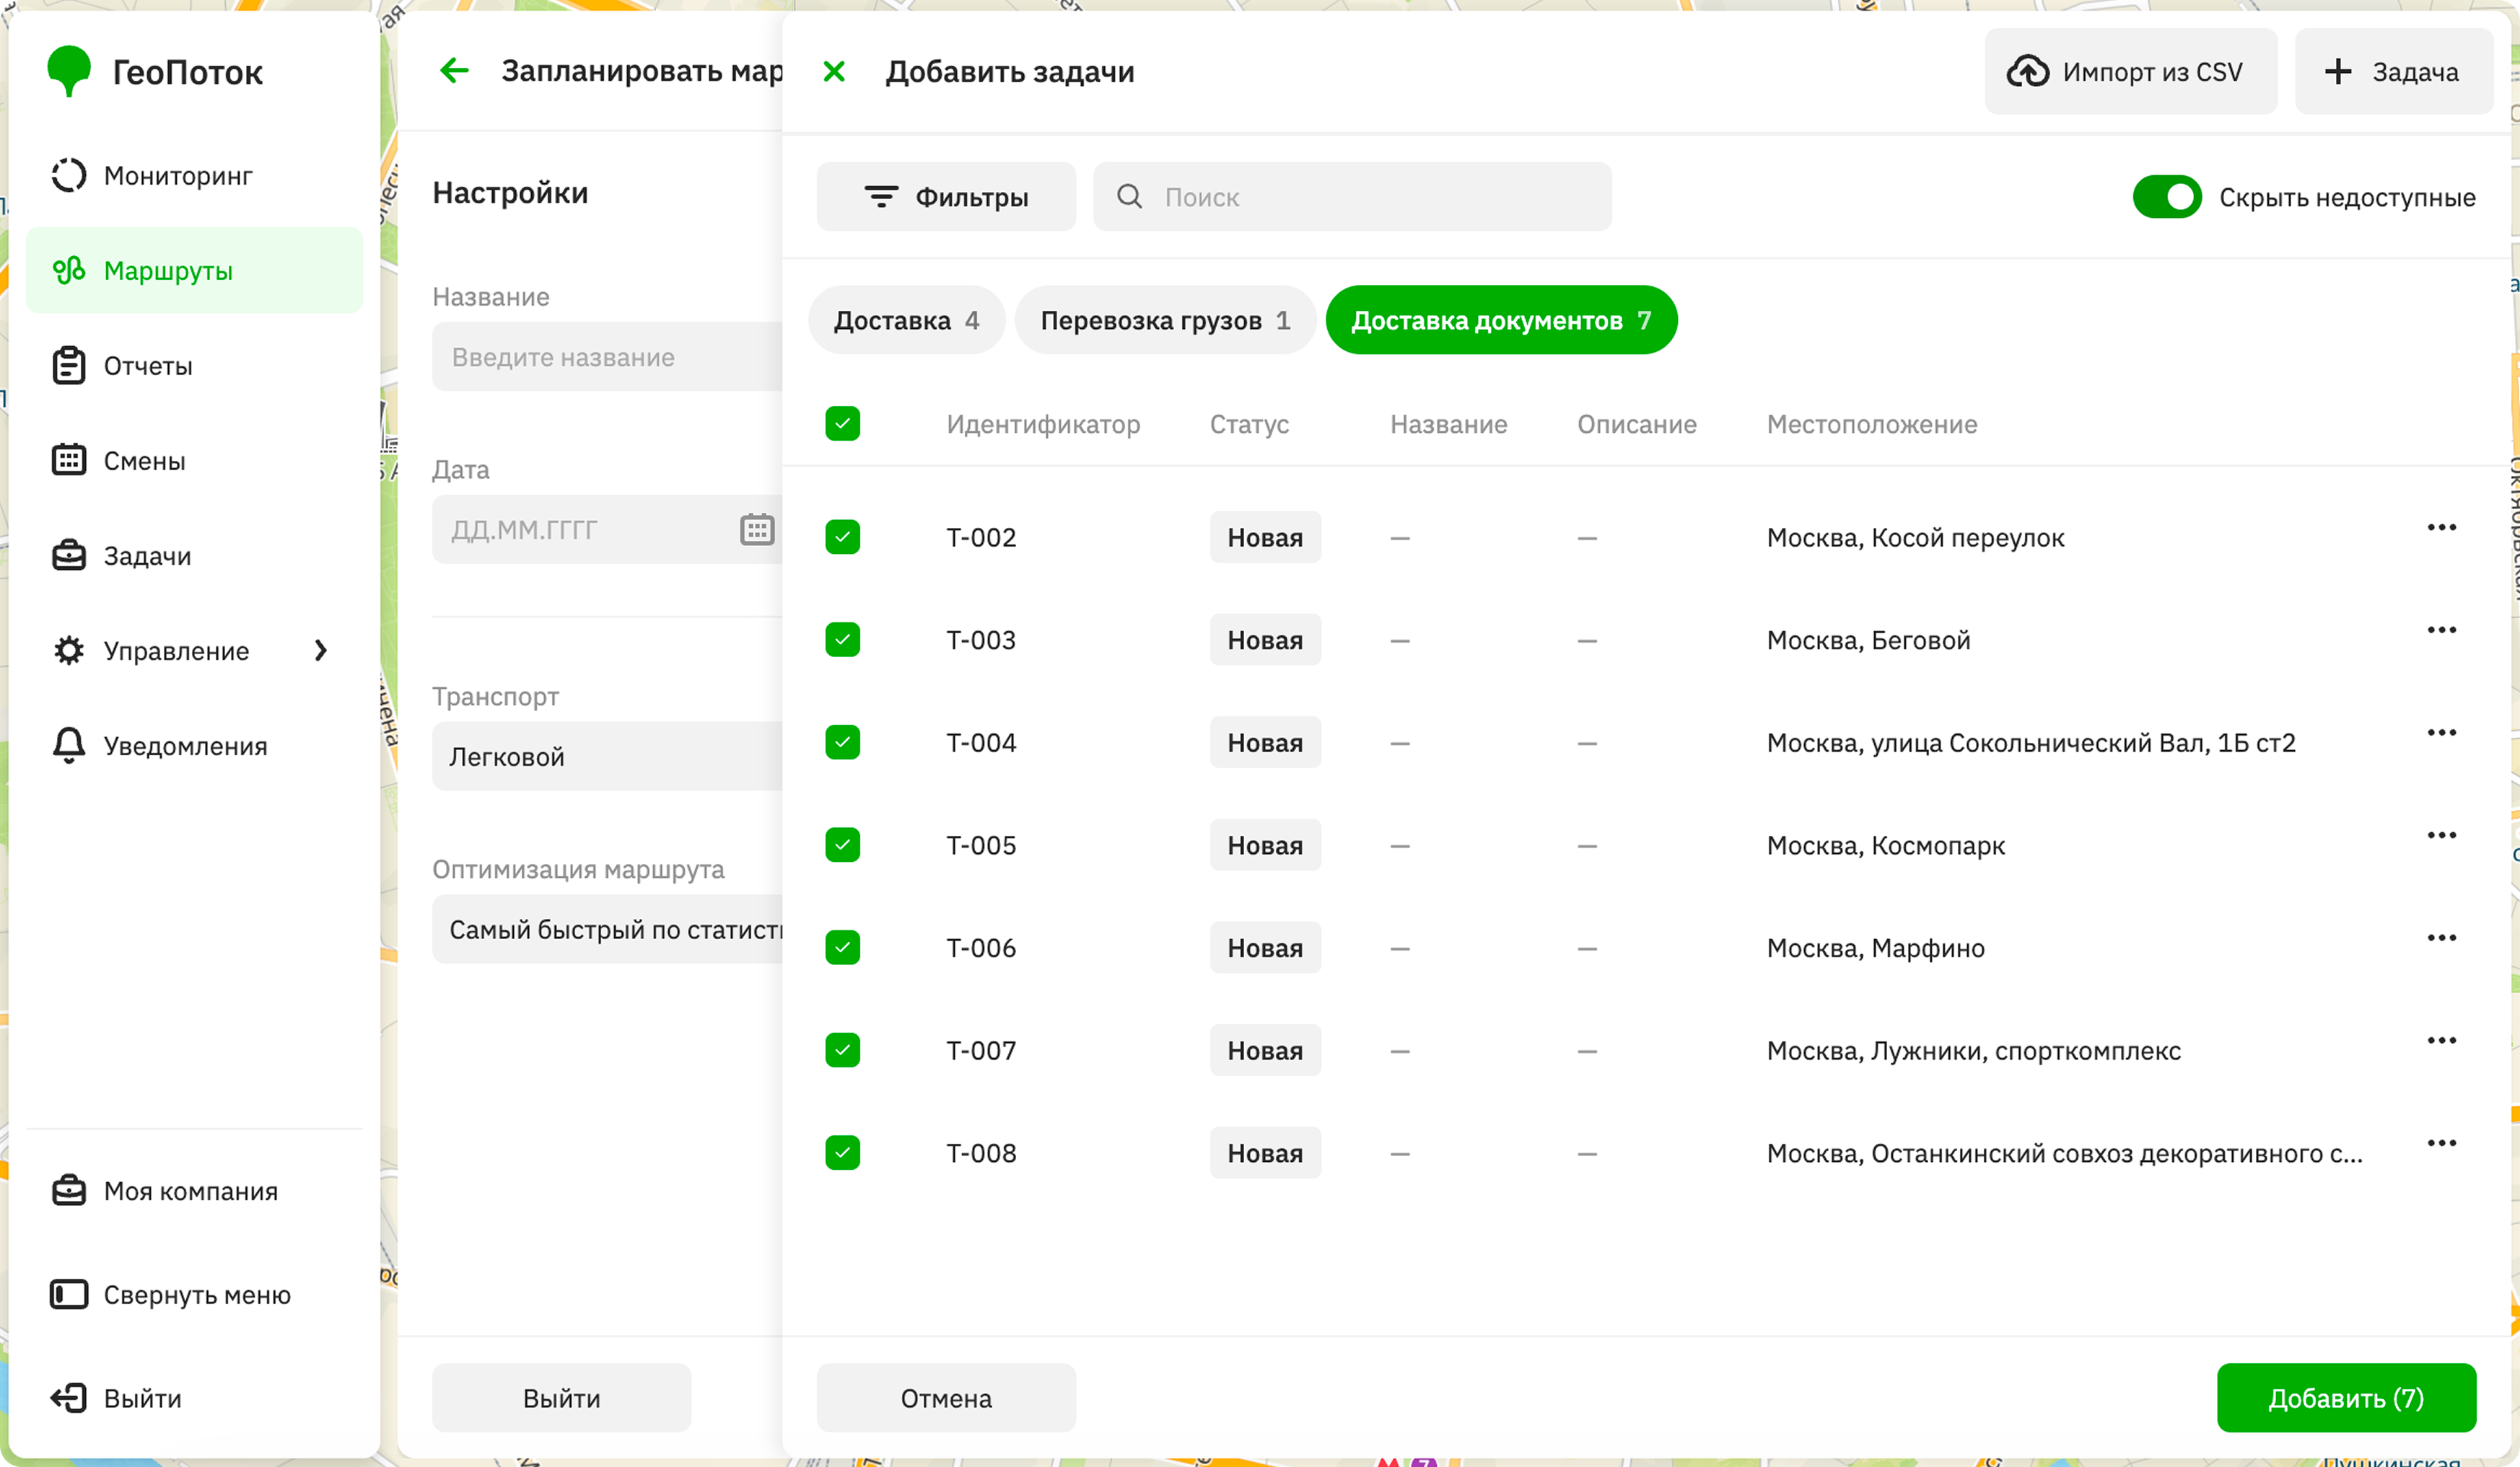2520x1467 pixels.
Task: Open the more-options menu for T-007
Action: pyautogui.click(x=2441, y=1040)
